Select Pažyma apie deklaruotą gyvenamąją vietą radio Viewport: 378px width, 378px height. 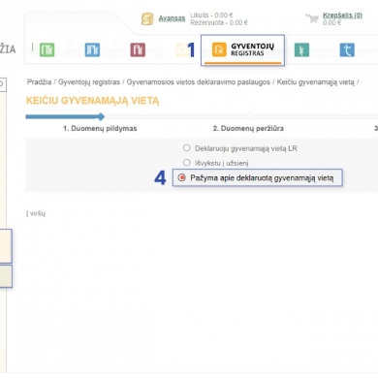182,177
